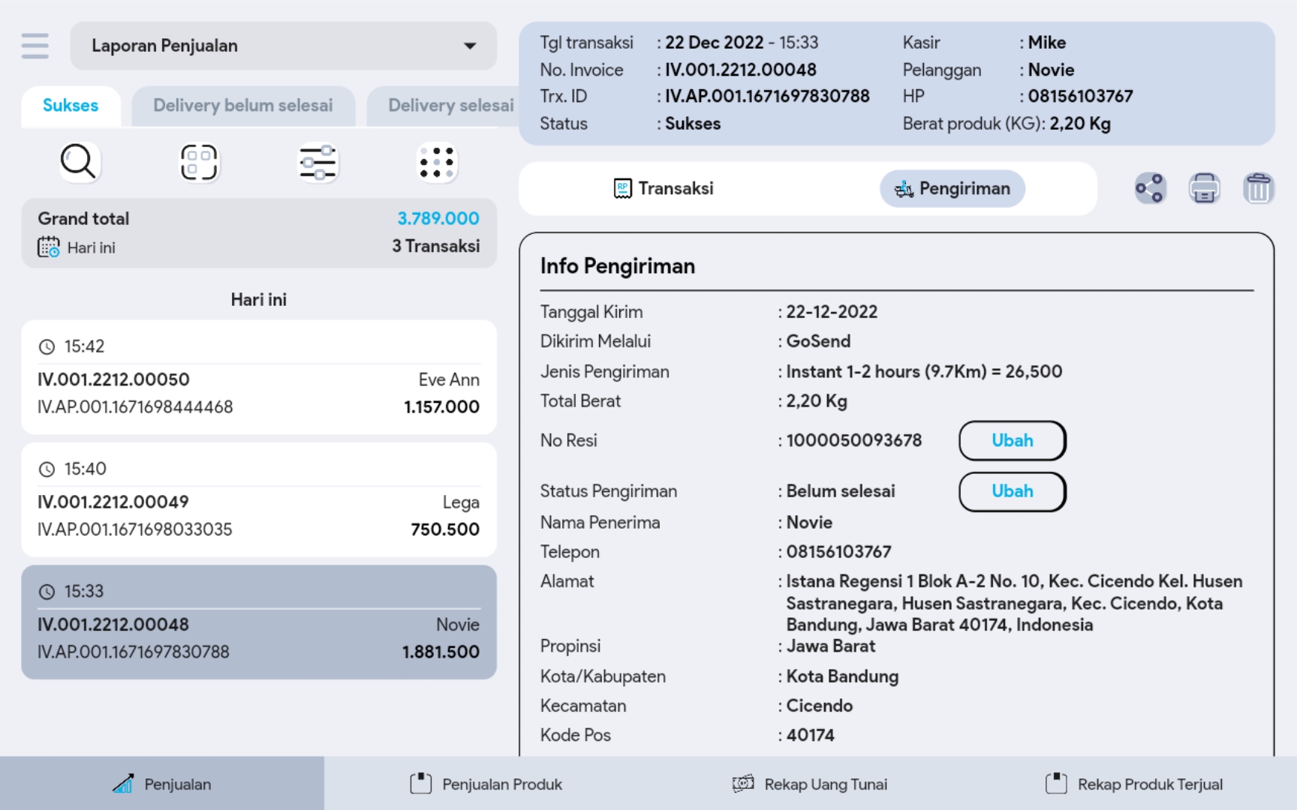Share the invoice via share icon
1297x810 pixels.
point(1150,188)
